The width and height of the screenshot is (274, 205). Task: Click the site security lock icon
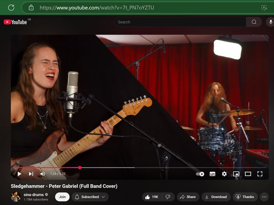pyautogui.click(x=31, y=8)
